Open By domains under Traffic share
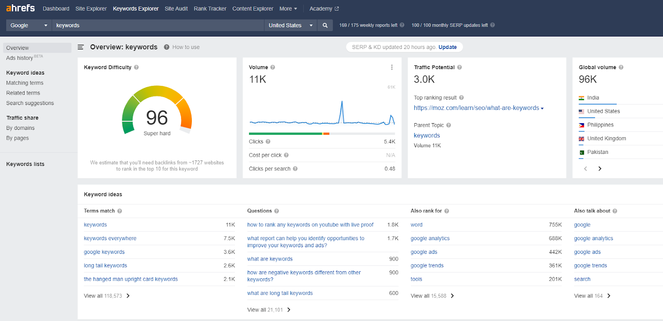 coord(20,128)
